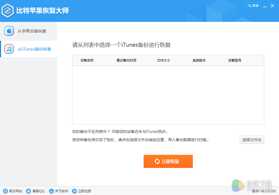Image resolution: width=279 pixels, height=195 pixels.
Task: Open the 关于软件 link
Action: tap(61, 191)
